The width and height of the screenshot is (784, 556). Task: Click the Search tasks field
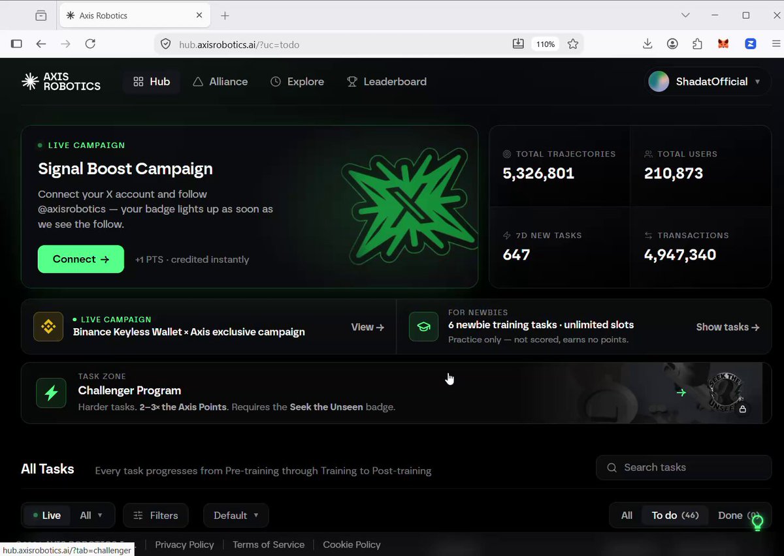(683, 467)
